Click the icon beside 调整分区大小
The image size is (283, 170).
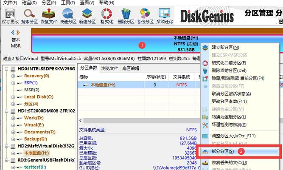(205, 136)
